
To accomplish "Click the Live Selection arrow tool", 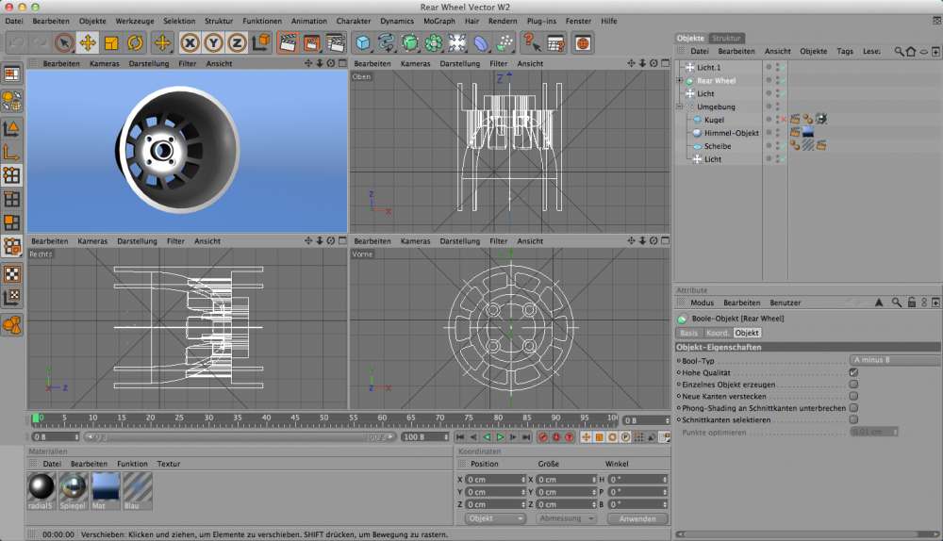I will point(63,42).
